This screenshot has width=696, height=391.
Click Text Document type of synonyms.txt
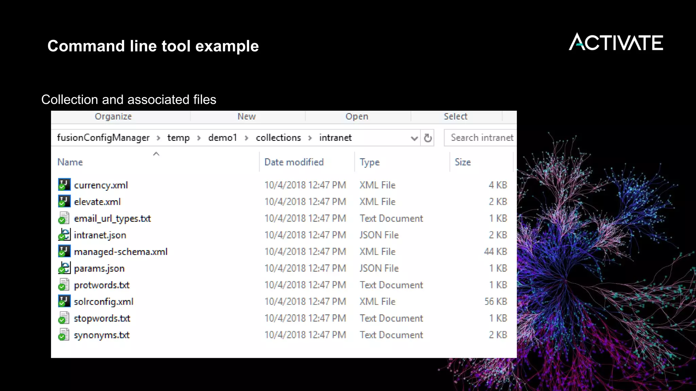(391, 335)
